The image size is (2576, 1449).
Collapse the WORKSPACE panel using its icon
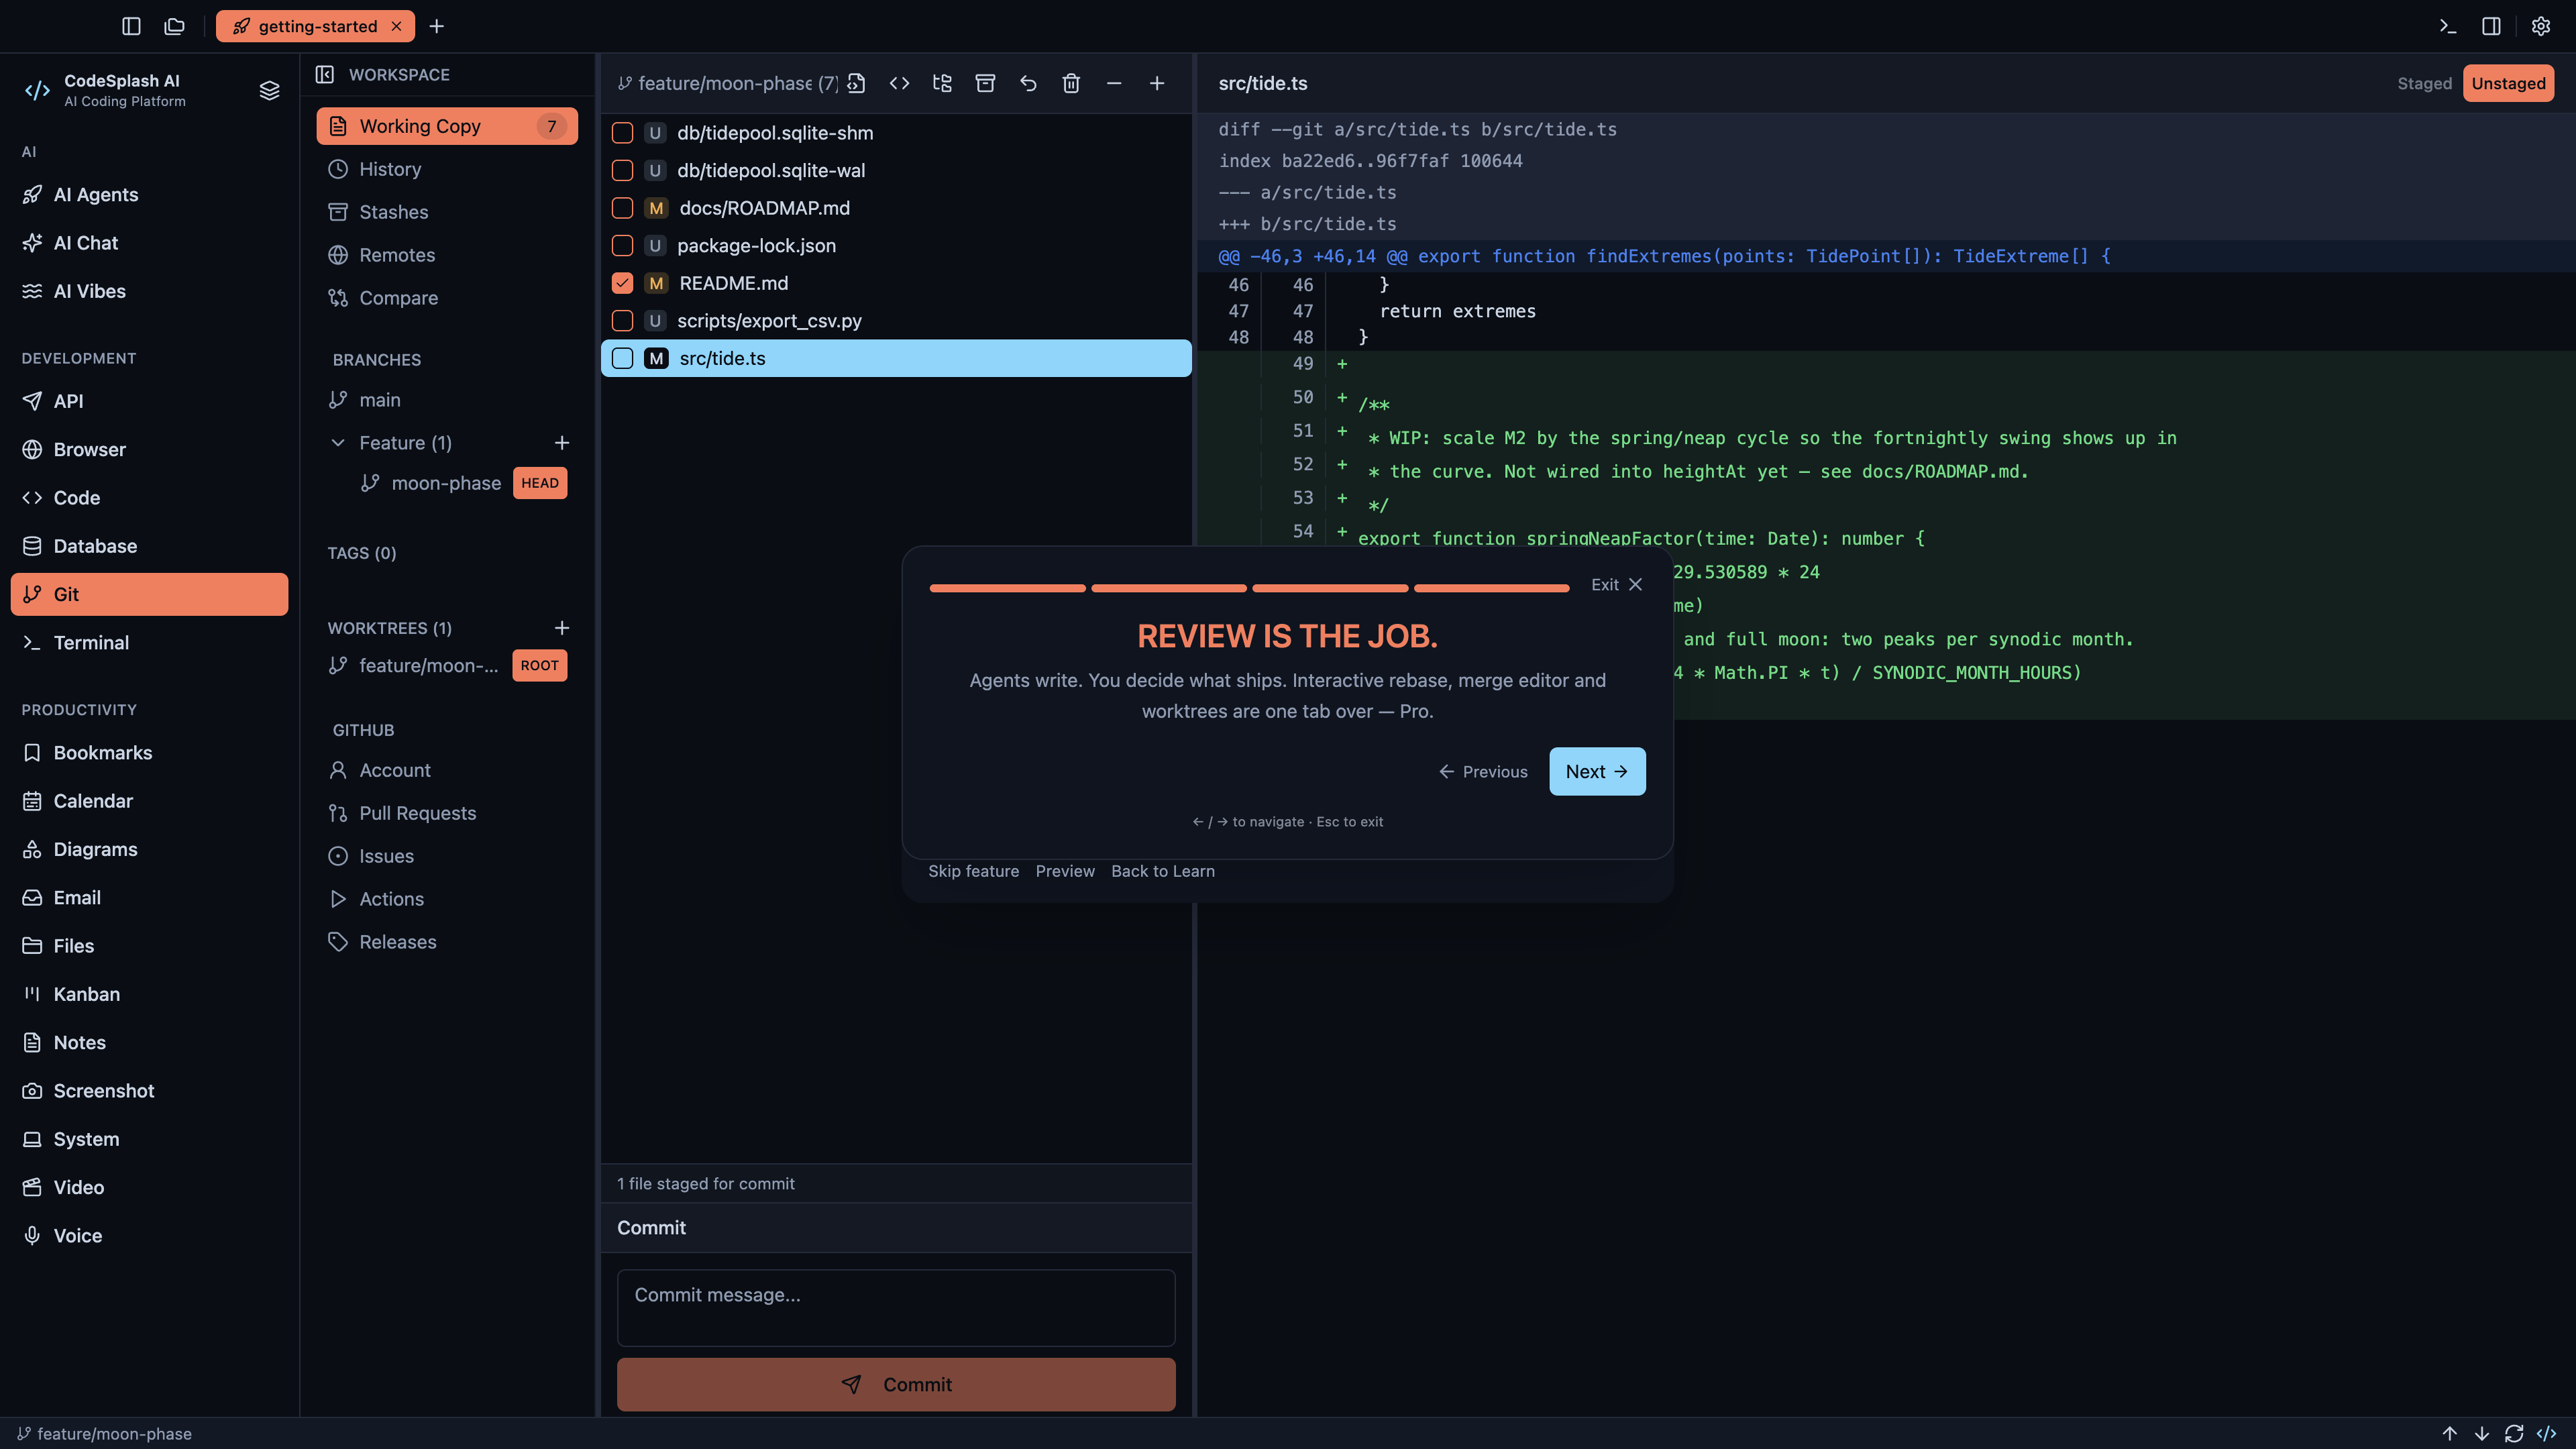click(325, 74)
